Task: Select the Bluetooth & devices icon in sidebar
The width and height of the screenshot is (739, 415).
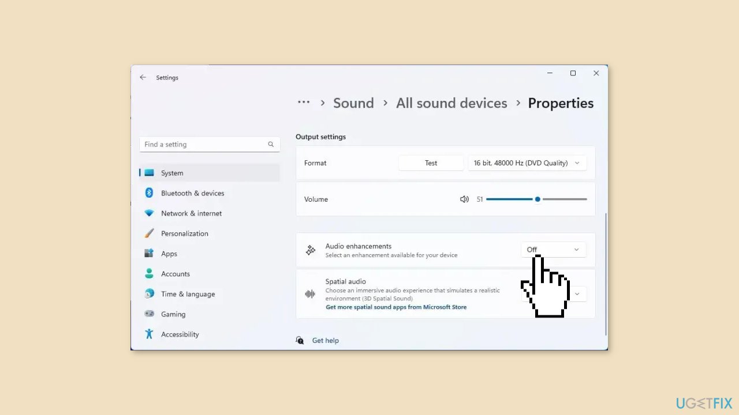Action: 149,193
